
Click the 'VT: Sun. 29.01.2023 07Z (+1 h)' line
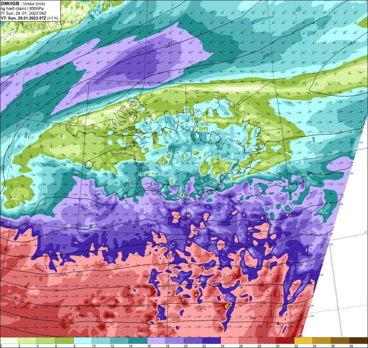coord(29,18)
